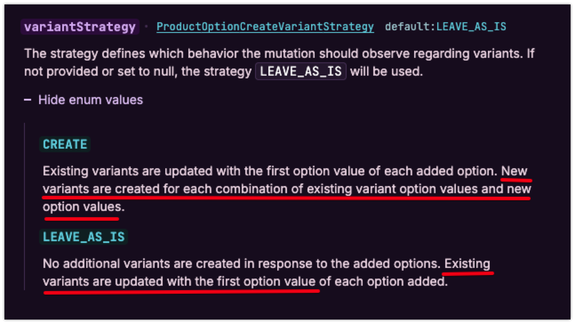Click the boxed LEAVE_AS_IS inline code

[x=300, y=72]
